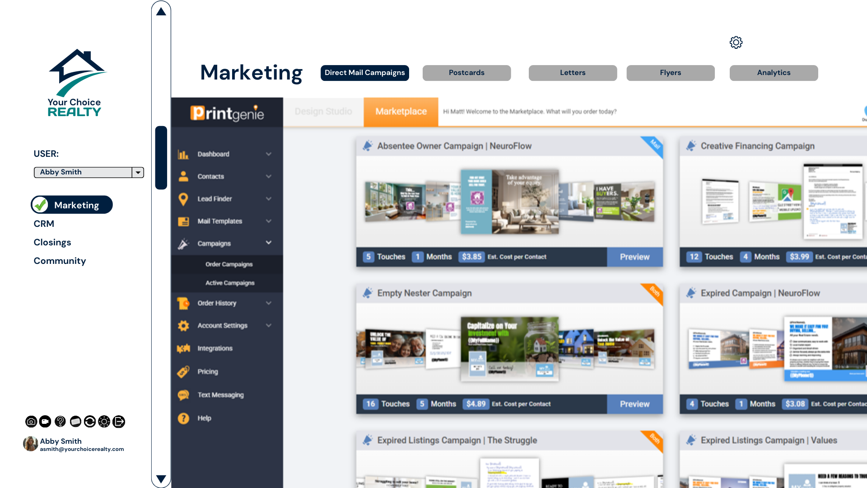Viewport: 867px width, 488px height.
Task: Click the $3.85 cost per contact badge
Action: pos(471,257)
